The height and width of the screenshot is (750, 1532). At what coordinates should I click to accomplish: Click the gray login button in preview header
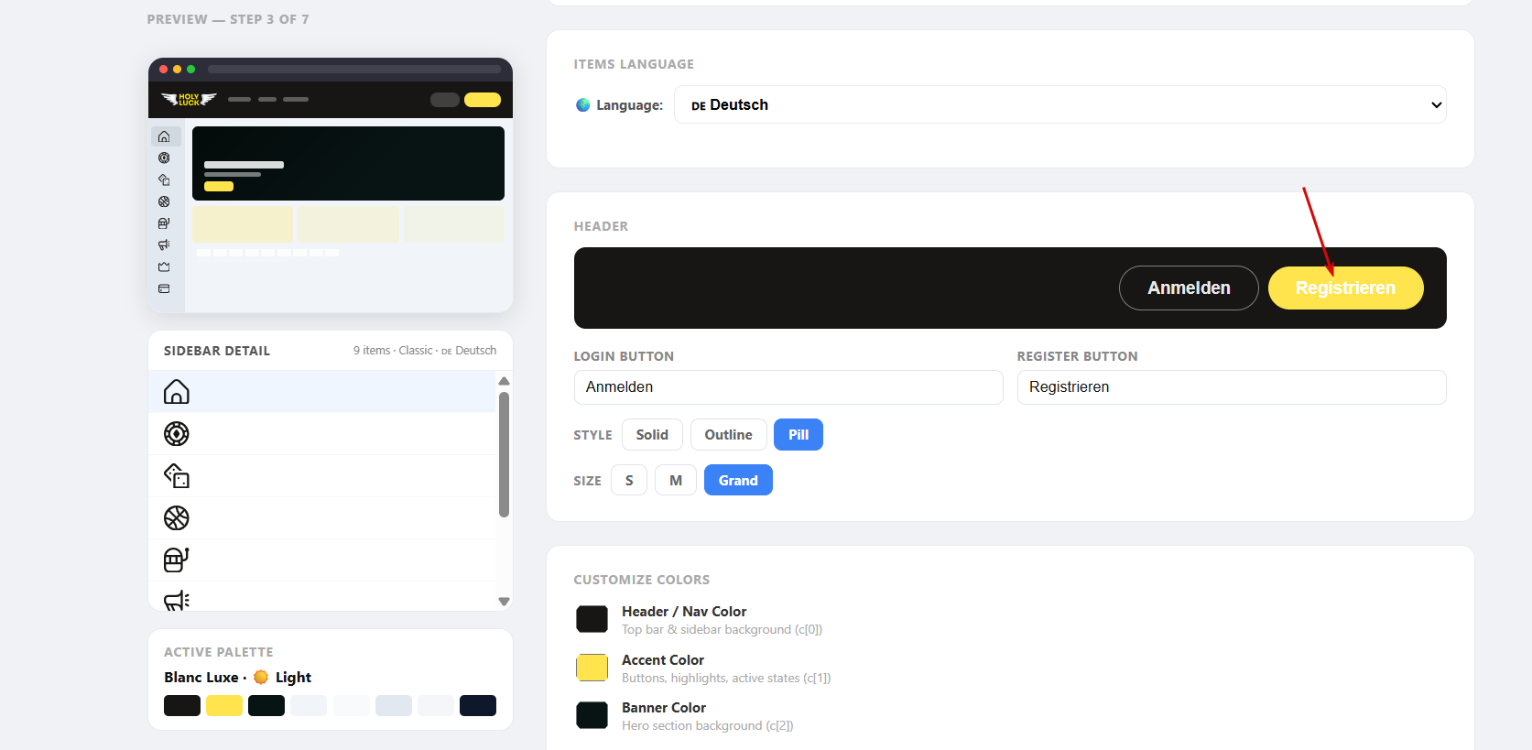(445, 100)
